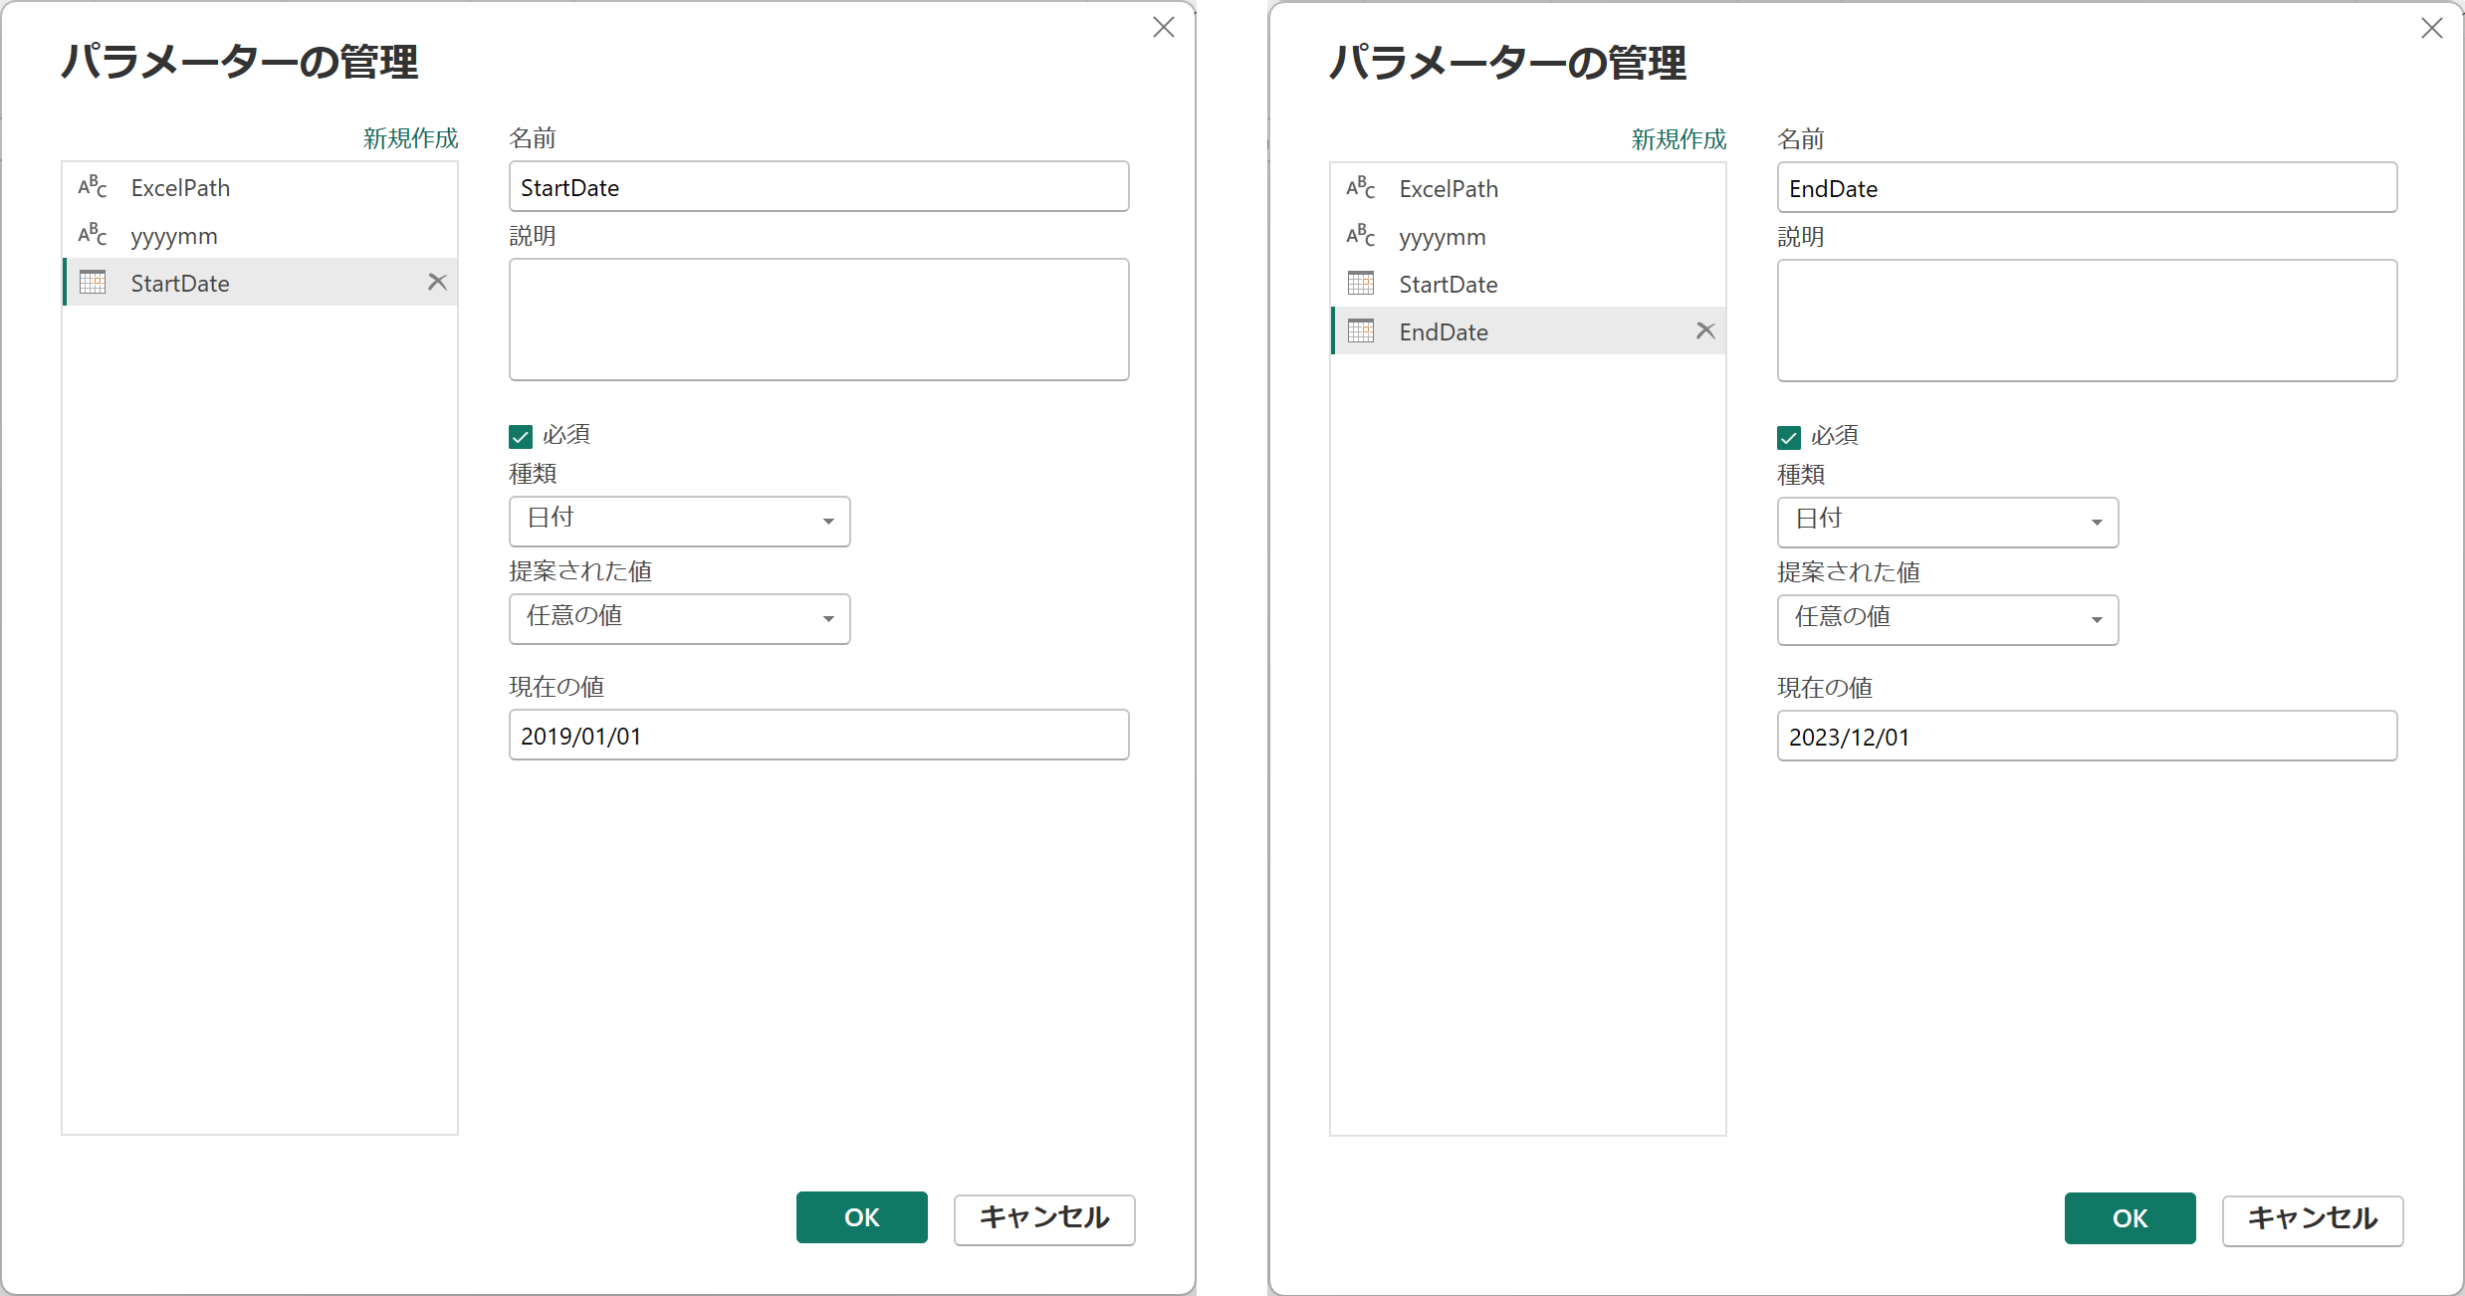Viewport: 2465px width, 1296px height.
Task: Select yyyymm parameter in left dialog list
Action: [x=174, y=236]
